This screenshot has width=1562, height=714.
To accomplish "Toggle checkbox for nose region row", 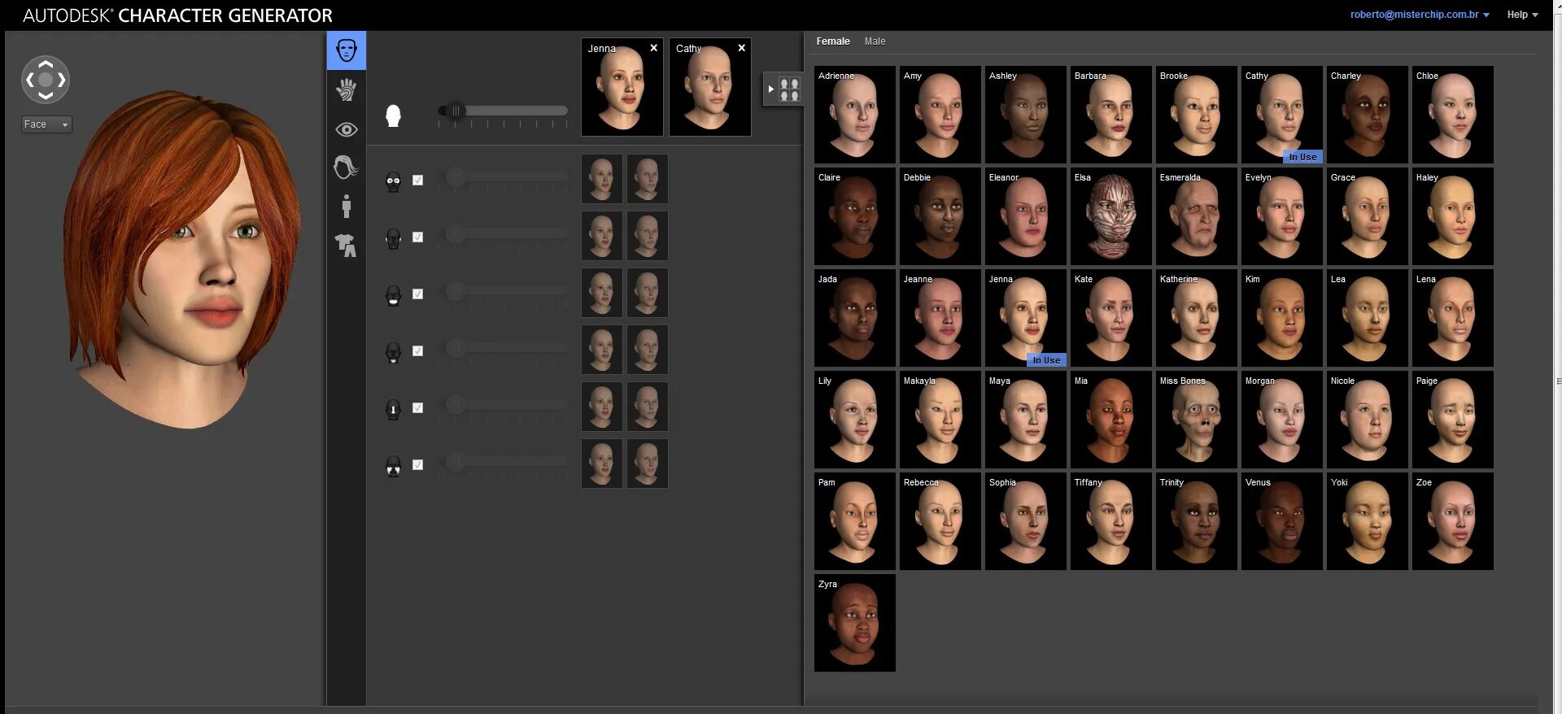I will coord(417,407).
